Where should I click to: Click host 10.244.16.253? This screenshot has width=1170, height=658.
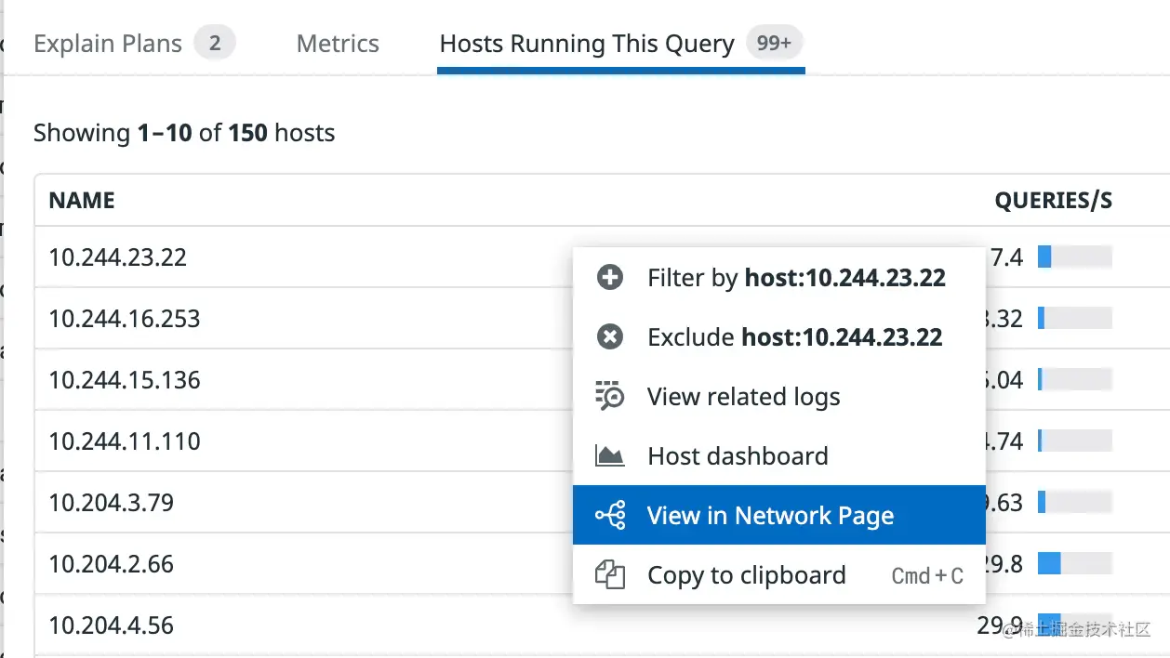tap(125, 319)
